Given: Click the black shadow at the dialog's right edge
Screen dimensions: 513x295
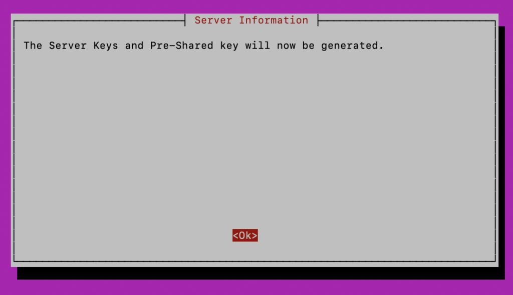Looking at the screenshot, I should (501, 147).
